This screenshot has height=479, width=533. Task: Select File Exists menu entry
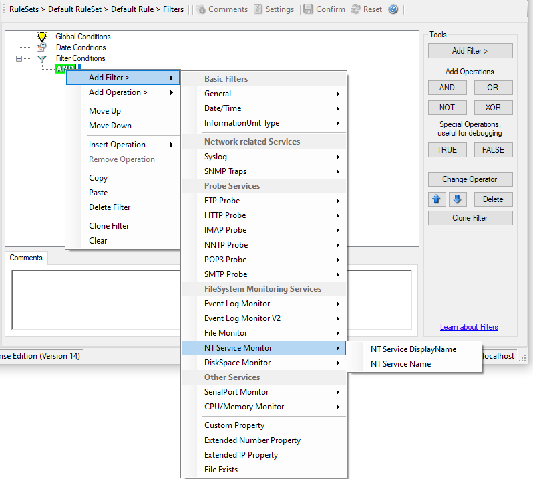pos(221,470)
